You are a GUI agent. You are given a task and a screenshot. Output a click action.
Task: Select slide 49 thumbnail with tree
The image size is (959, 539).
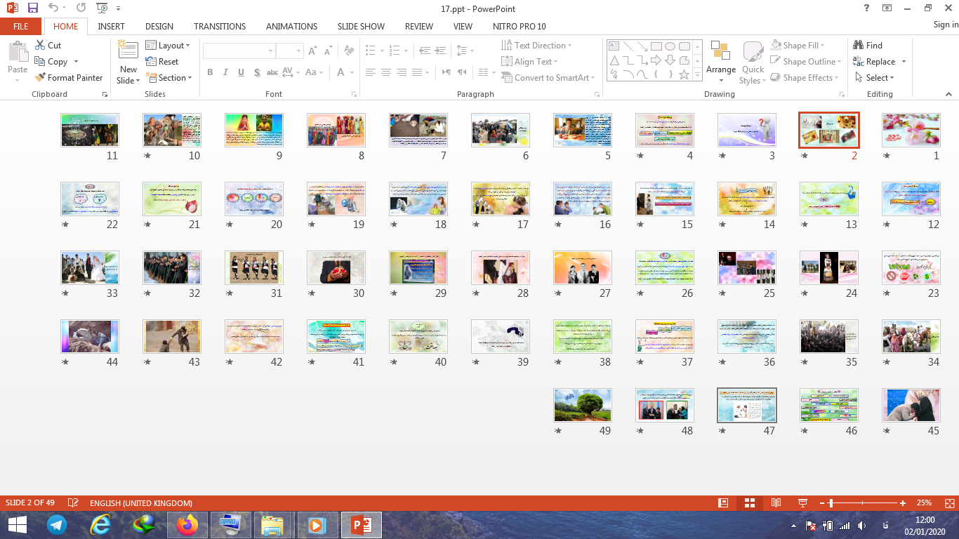582,406
